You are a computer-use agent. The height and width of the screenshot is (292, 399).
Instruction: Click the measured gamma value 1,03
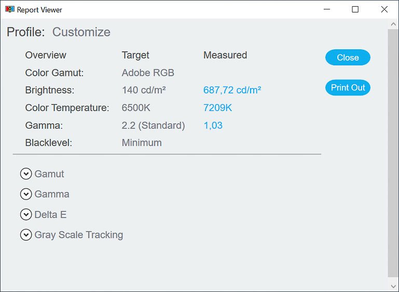(x=213, y=126)
